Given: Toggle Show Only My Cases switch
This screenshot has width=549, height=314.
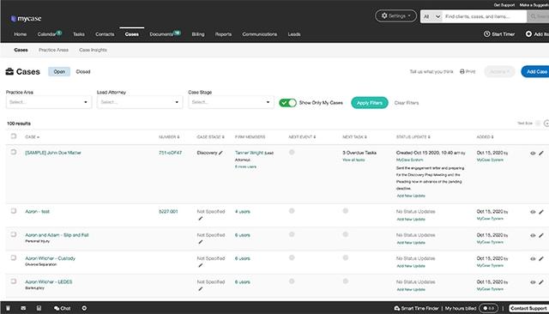Looking at the screenshot, I should [287, 103].
